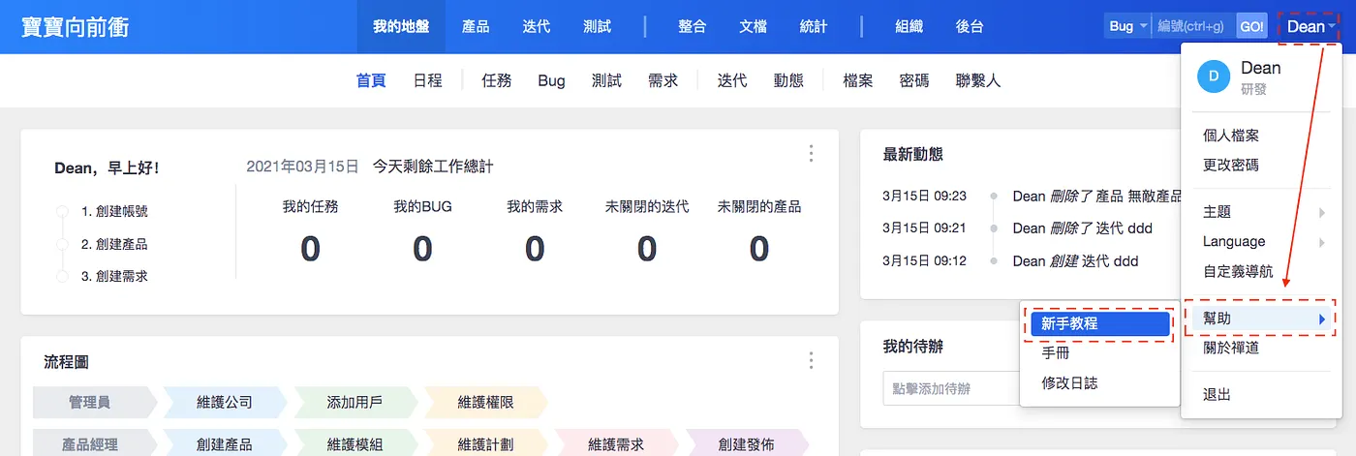Expand the 主題 submenu arrow
The image size is (1356, 456).
pyautogui.click(x=1321, y=212)
